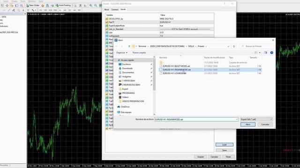Select the SuperScalperMode variable row

point(159,26)
